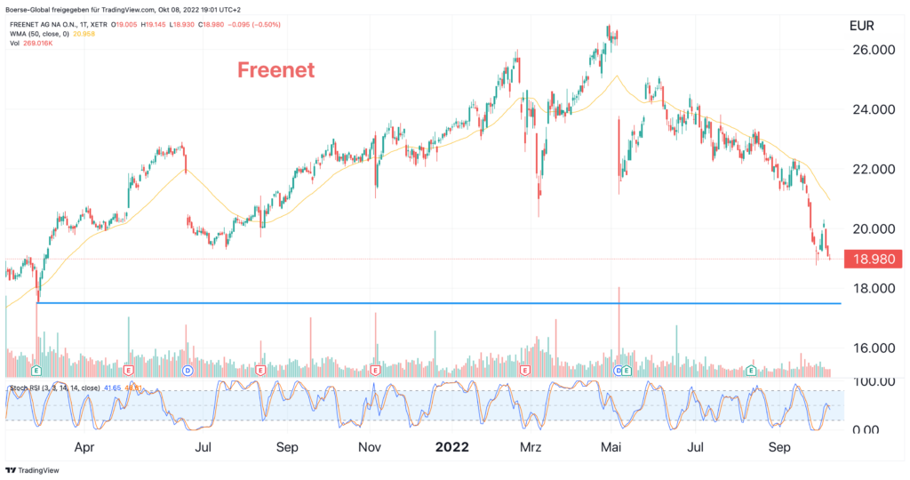Open the green E marker beside Mai dividend
The height and width of the screenshot is (480, 910).
627,371
